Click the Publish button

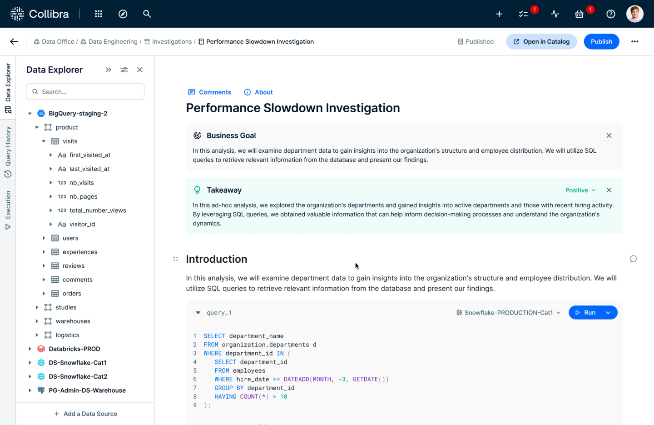coord(601,41)
